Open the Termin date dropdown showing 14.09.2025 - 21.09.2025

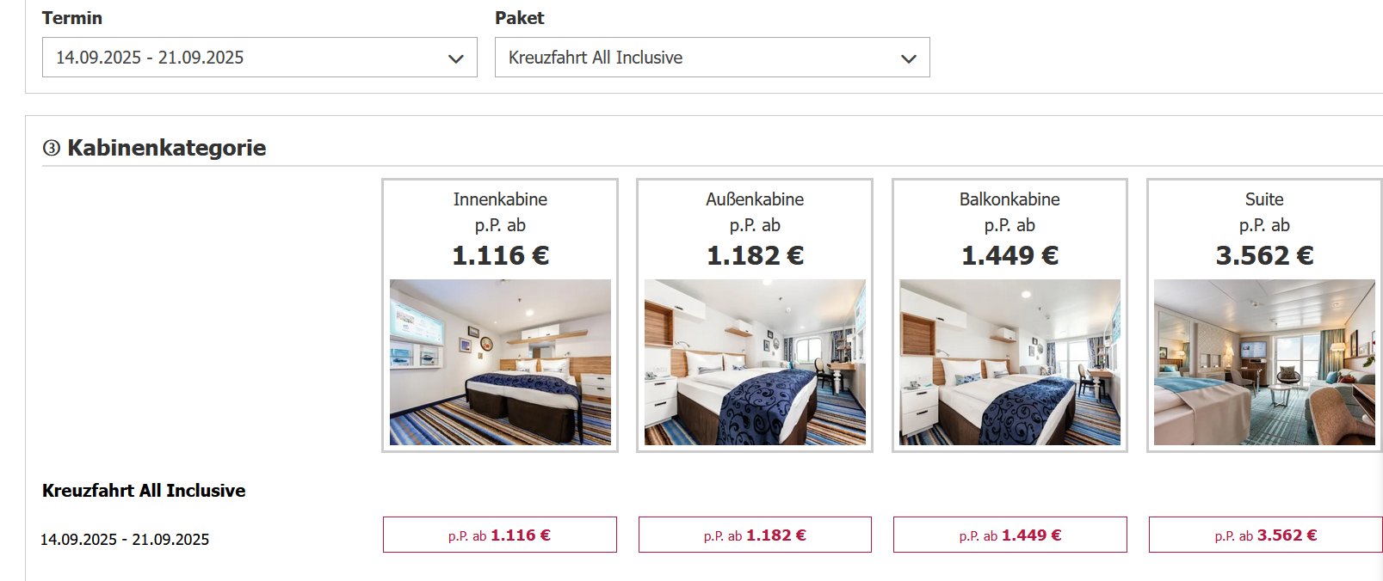(x=250, y=58)
